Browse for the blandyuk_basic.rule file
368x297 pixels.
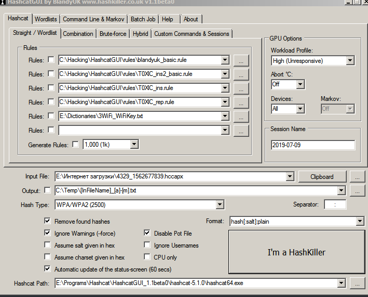[x=241, y=60]
